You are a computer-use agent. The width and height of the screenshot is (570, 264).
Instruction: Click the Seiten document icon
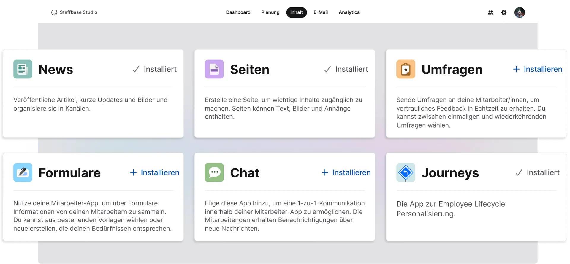click(x=214, y=69)
